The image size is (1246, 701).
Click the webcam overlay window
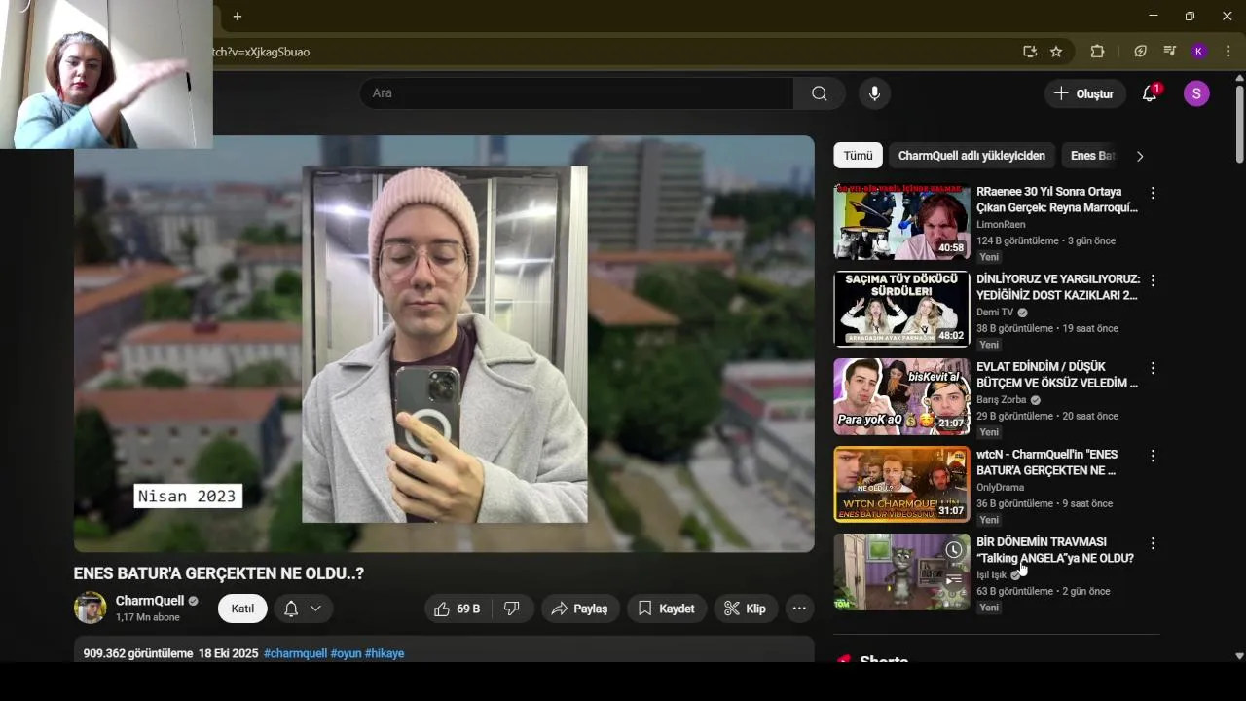coord(106,74)
